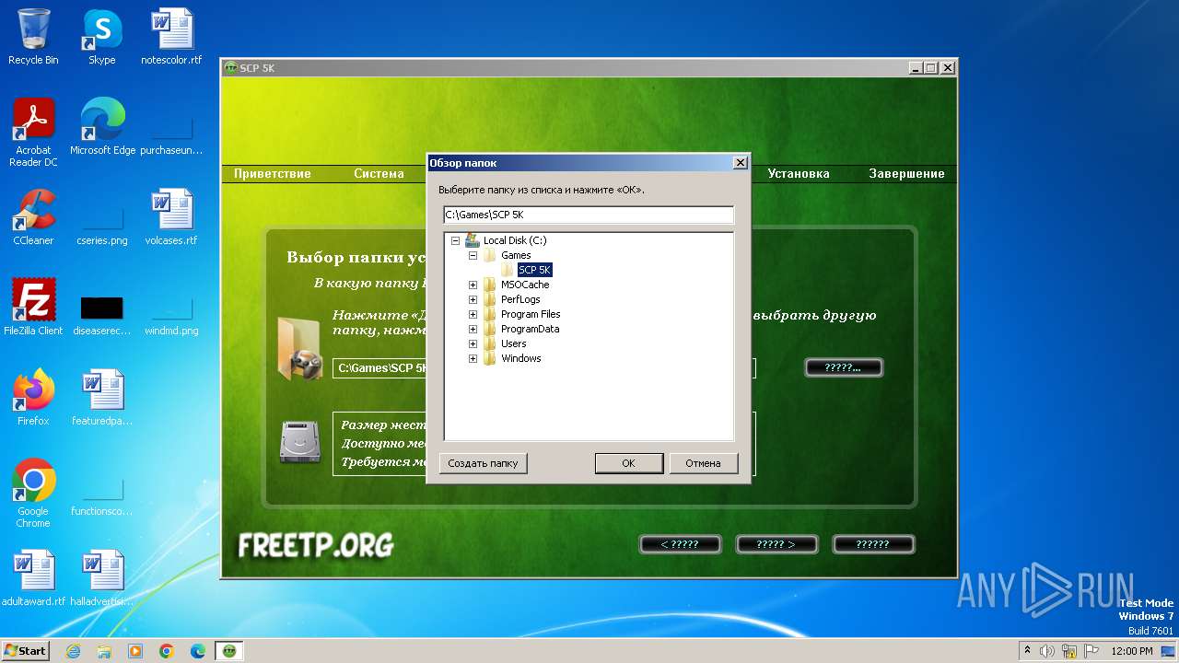Confirm folder selection with OK
1179x663 pixels.
pos(628,463)
